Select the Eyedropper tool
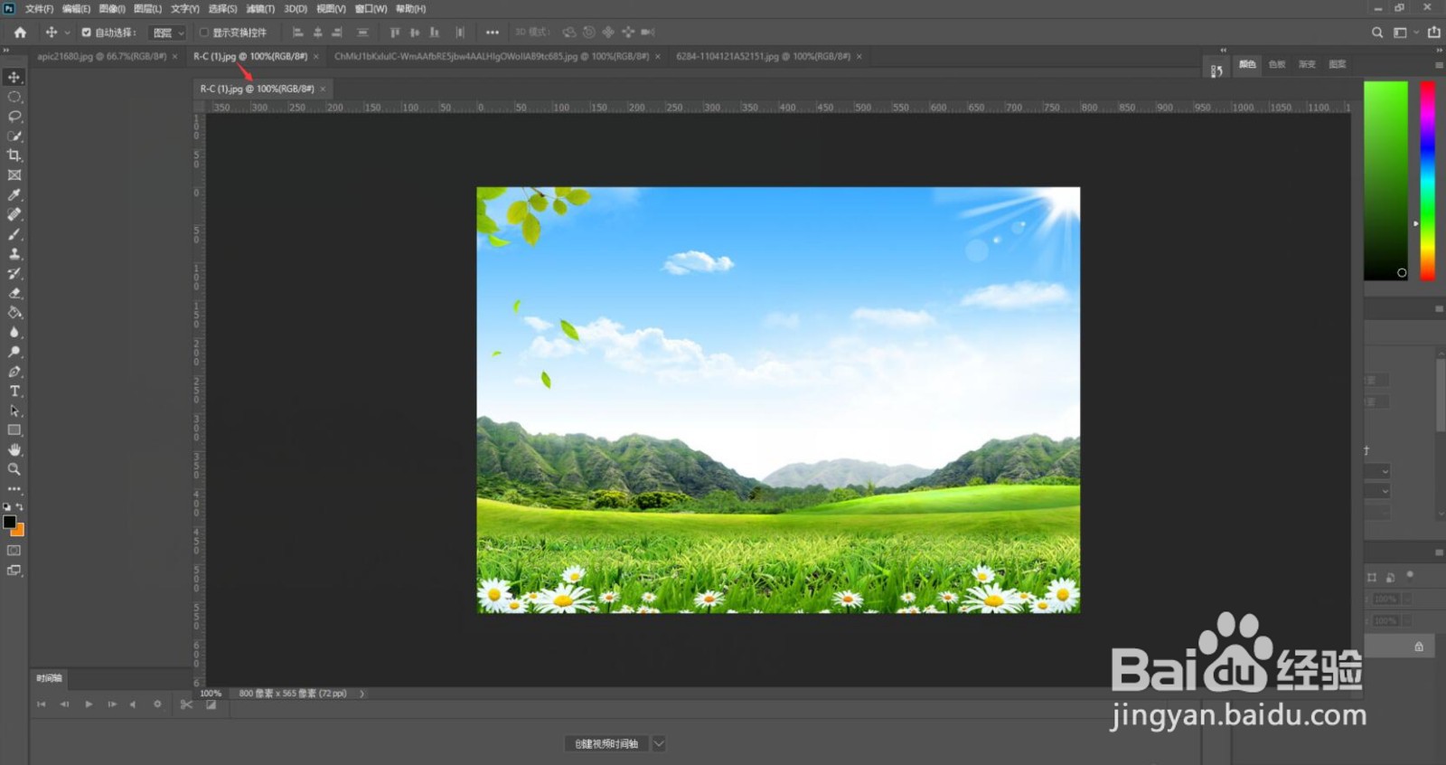Image resolution: width=1446 pixels, height=765 pixels. coord(14,195)
